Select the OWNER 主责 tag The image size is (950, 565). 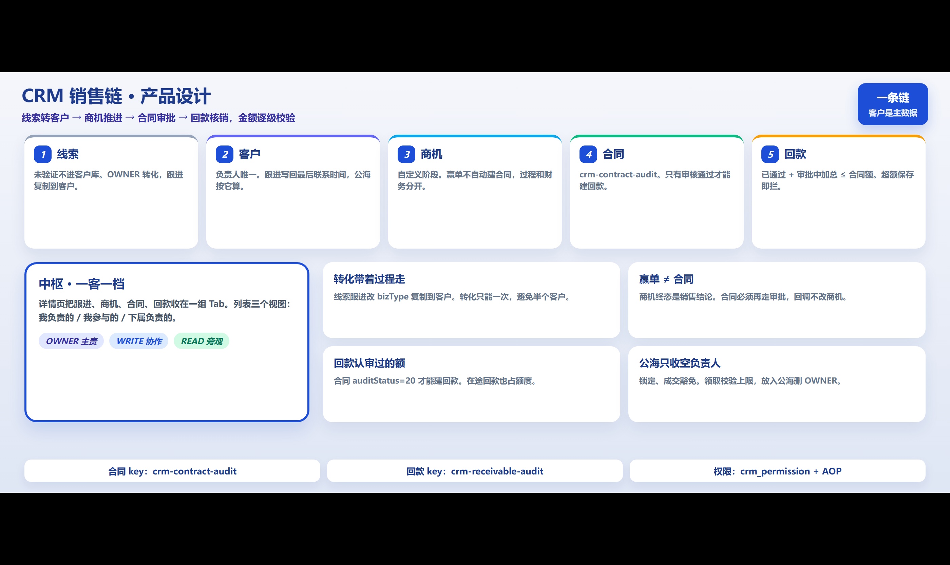point(71,341)
